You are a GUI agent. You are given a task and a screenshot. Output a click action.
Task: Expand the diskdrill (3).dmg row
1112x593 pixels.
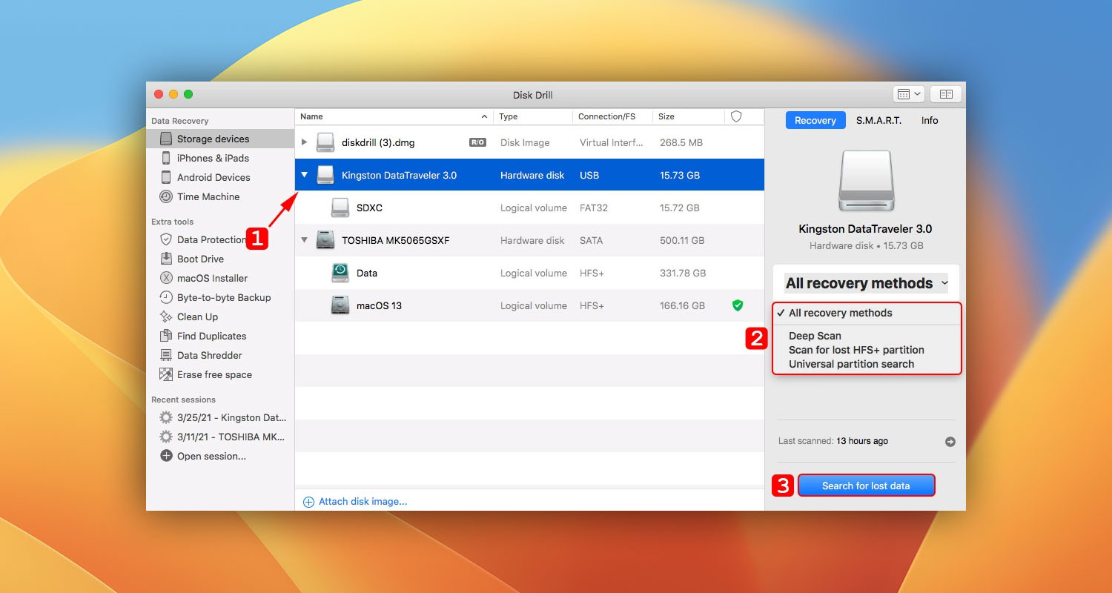[304, 142]
